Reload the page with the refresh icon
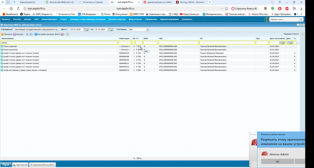The width and height of the screenshot is (314, 168). (x=18, y=9)
